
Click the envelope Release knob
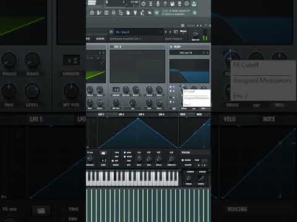click(90, 159)
